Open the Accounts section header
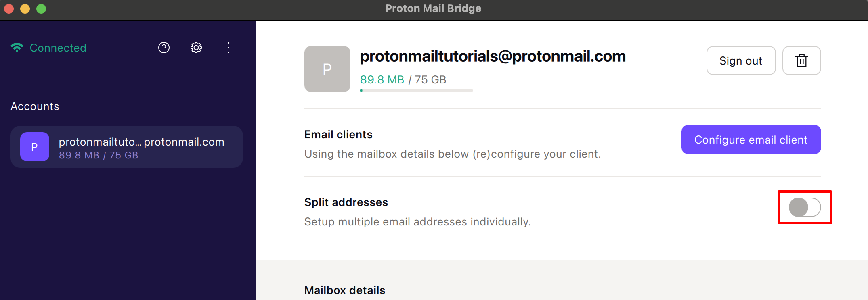 35,106
